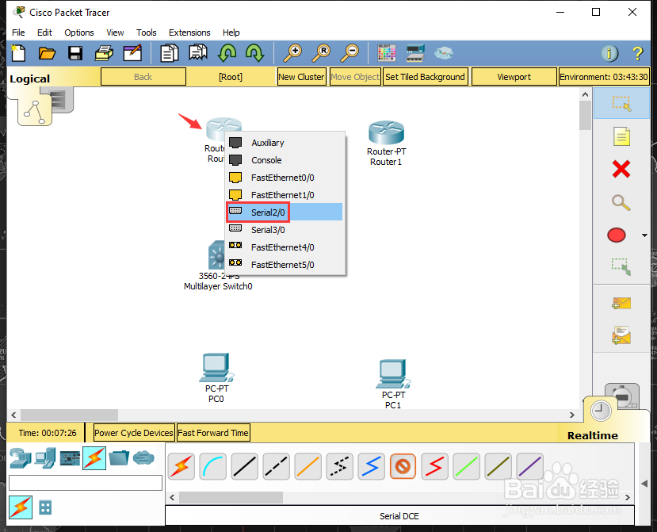Click Power Cycle Devices button
Image resolution: width=657 pixels, height=532 pixels.
(134, 433)
